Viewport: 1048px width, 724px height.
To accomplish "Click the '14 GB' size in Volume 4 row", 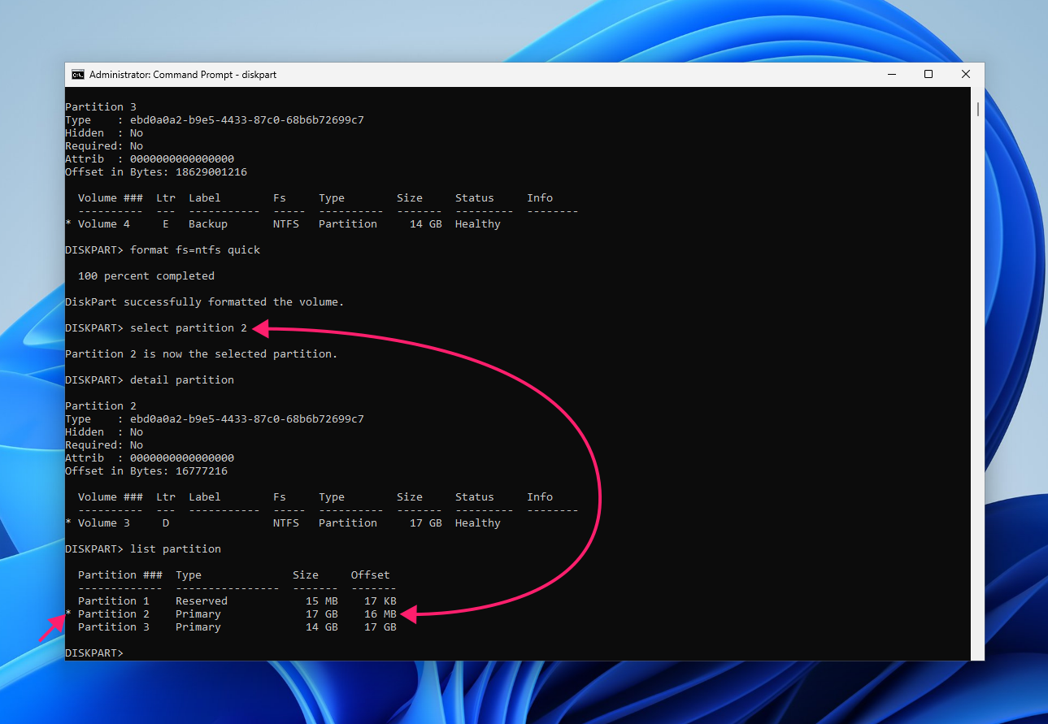I will click(426, 224).
